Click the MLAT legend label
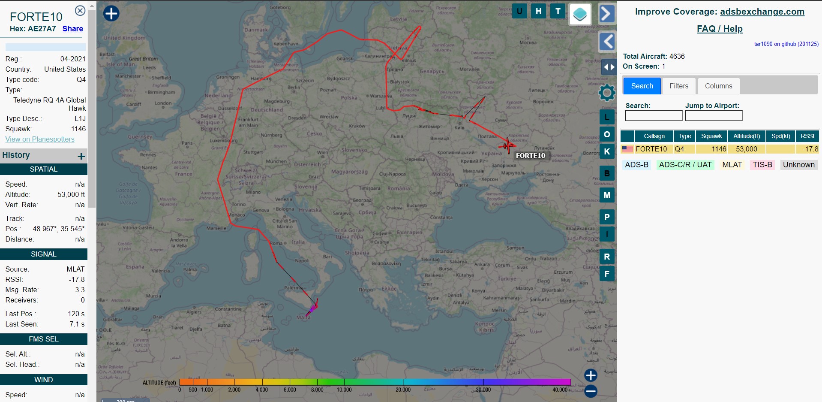 [732, 165]
